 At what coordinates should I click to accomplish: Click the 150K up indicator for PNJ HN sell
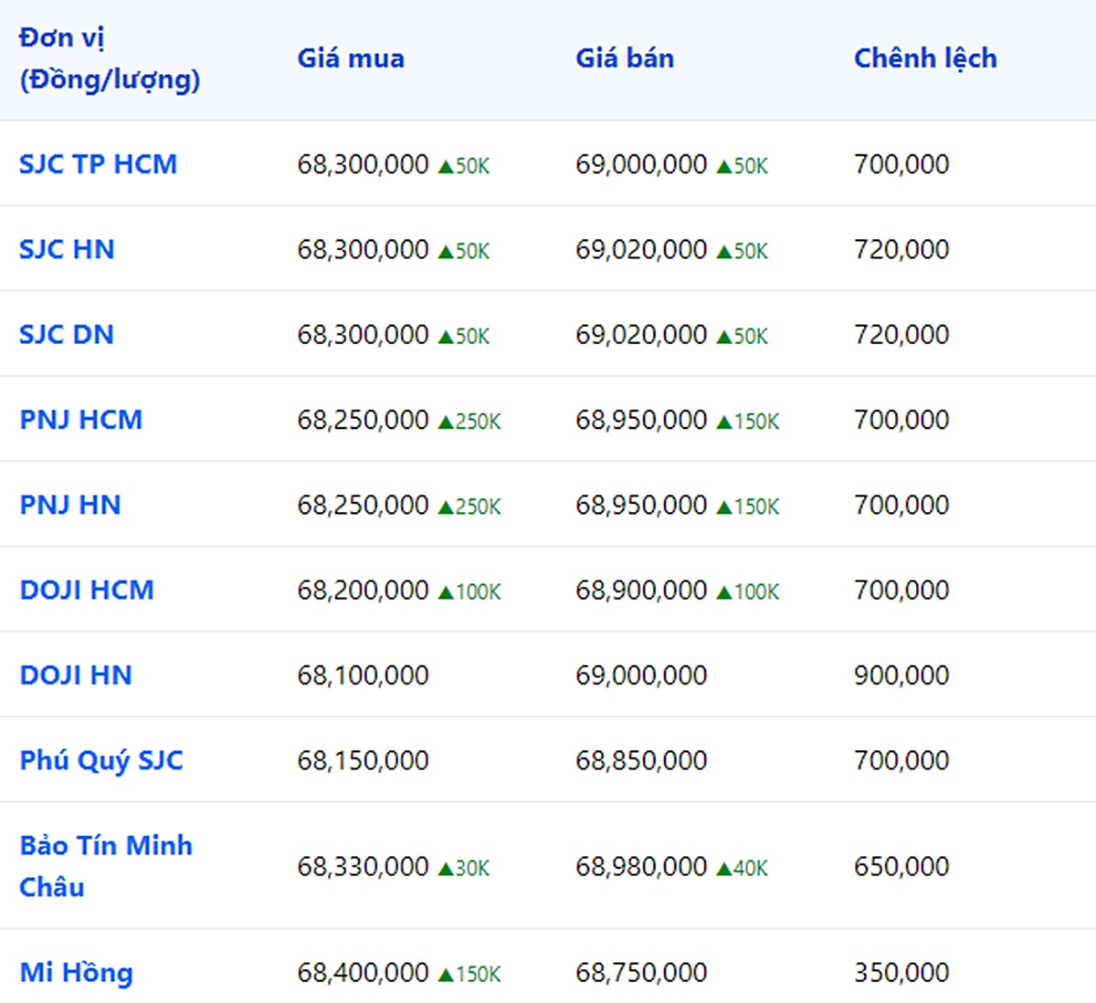click(748, 507)
